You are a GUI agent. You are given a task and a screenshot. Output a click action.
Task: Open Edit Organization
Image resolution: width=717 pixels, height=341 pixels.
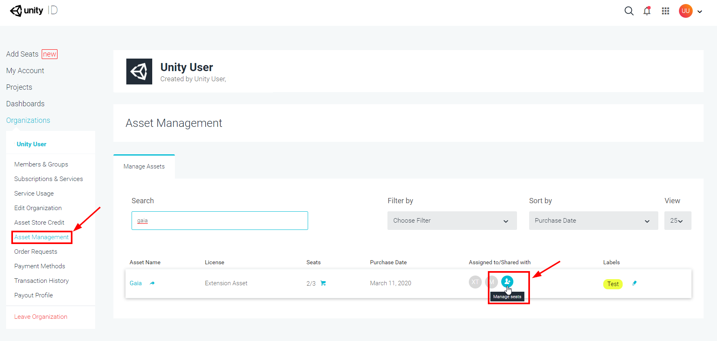(x=38, y=208)
